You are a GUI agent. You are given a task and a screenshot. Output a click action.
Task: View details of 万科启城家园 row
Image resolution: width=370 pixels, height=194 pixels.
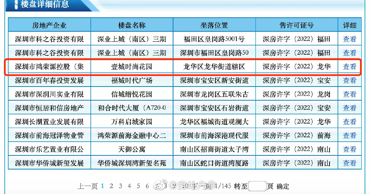[x=349, y=122]
